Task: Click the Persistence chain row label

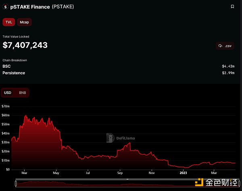Action: click(14, 73)
